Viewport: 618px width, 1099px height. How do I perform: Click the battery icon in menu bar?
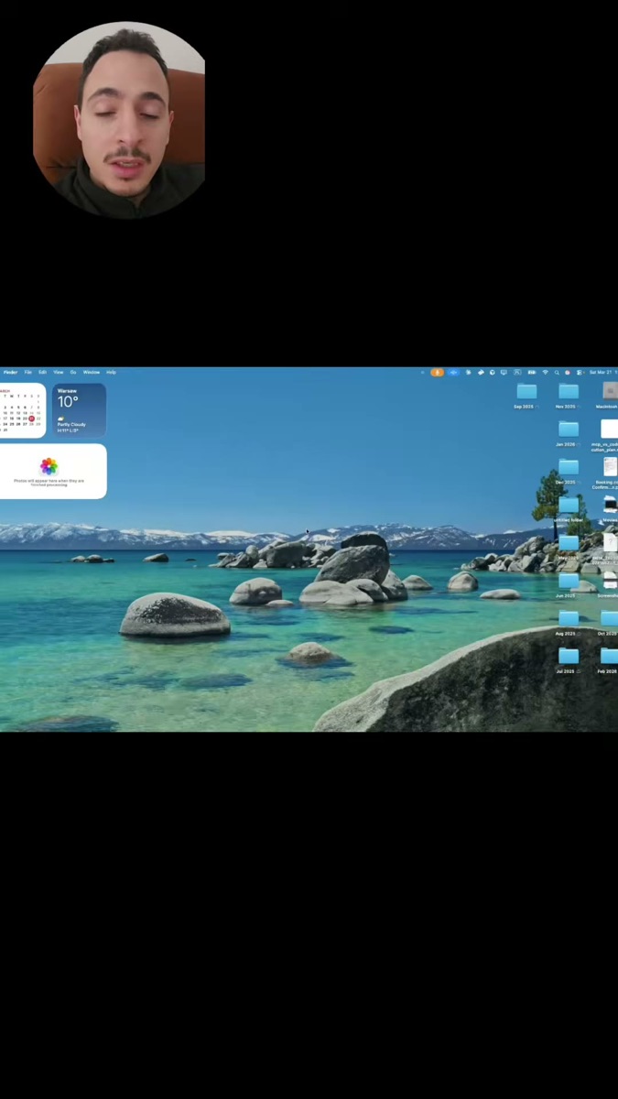[x=531, y=372]
